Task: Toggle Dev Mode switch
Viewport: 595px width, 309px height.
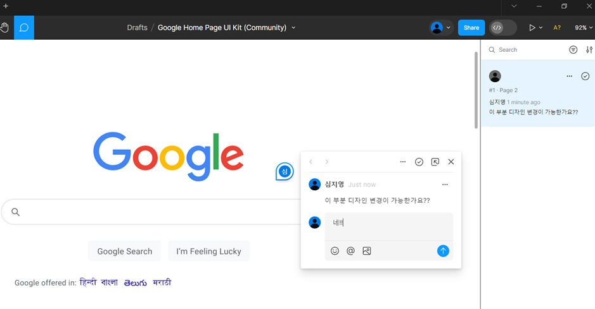Action: coord(502,28)
